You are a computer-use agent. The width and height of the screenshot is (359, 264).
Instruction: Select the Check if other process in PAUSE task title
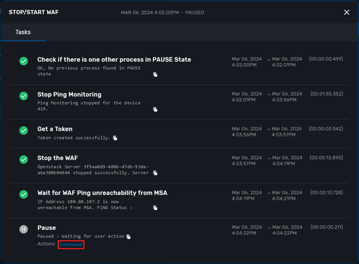coord(114,59)
